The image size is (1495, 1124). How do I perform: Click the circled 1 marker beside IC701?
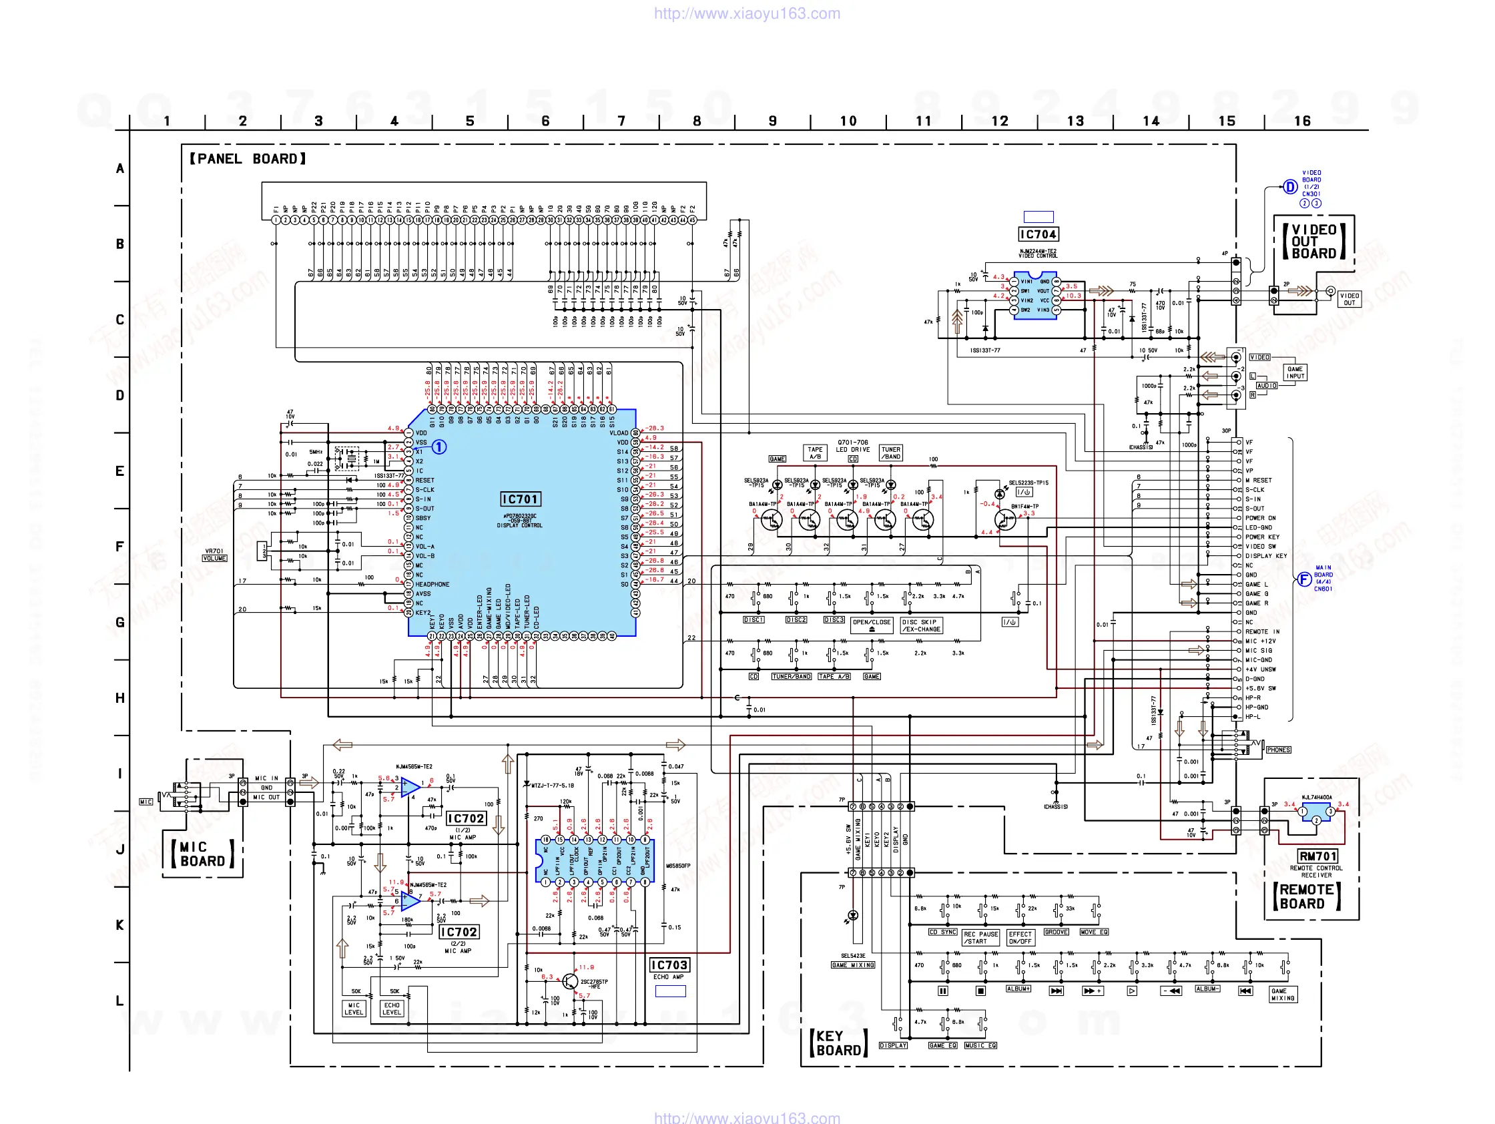[439, 447]
